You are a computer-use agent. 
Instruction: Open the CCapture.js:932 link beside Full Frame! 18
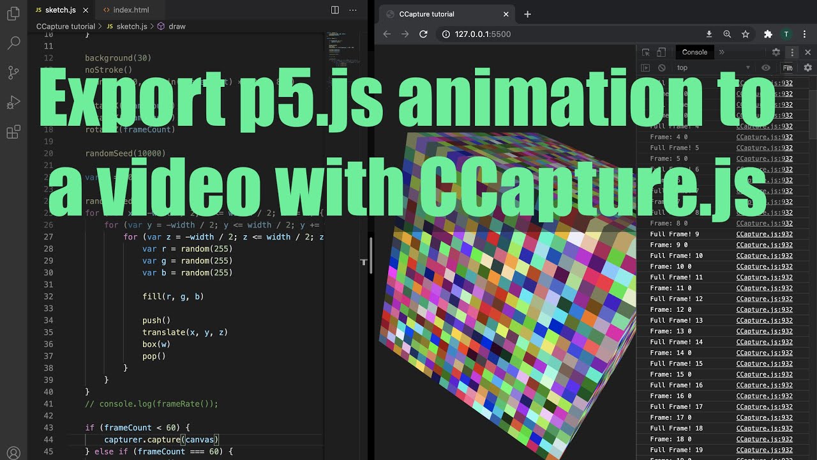[764, 429]
